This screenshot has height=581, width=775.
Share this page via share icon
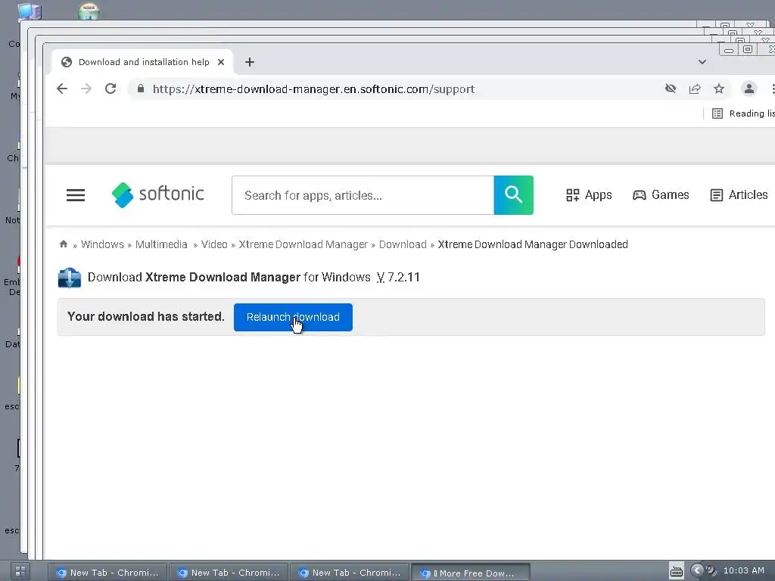(695, 89)
